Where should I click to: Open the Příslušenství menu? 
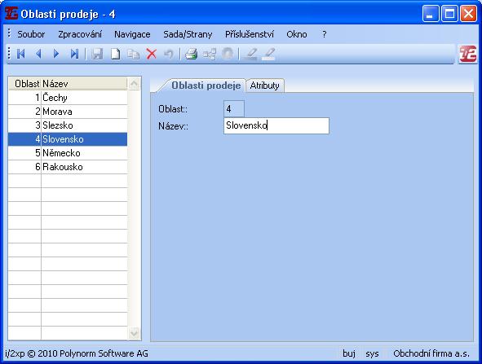[250, 34]
